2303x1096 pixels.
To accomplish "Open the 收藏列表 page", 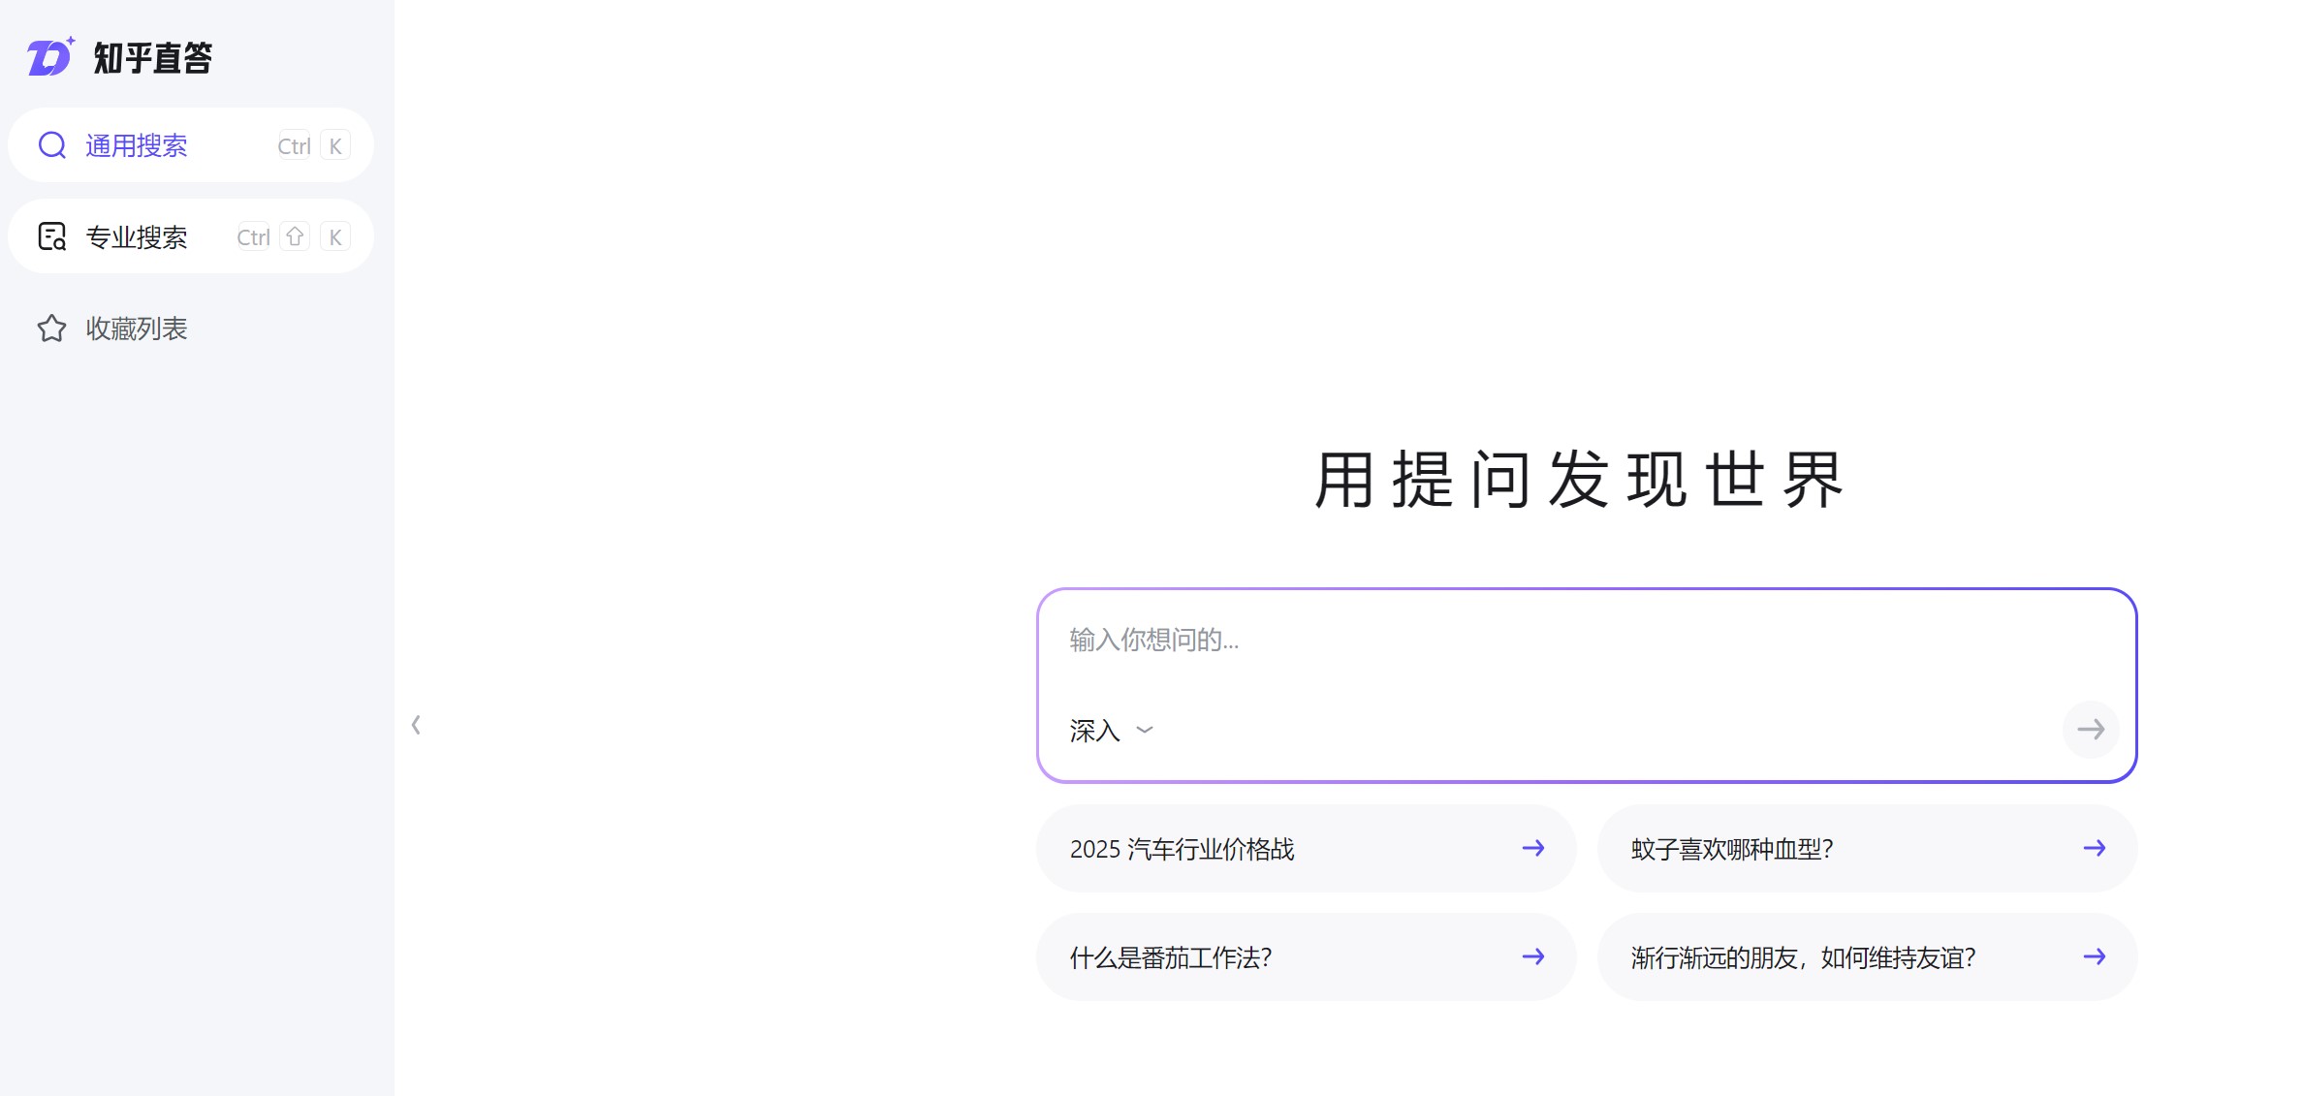I will point(136,329).
